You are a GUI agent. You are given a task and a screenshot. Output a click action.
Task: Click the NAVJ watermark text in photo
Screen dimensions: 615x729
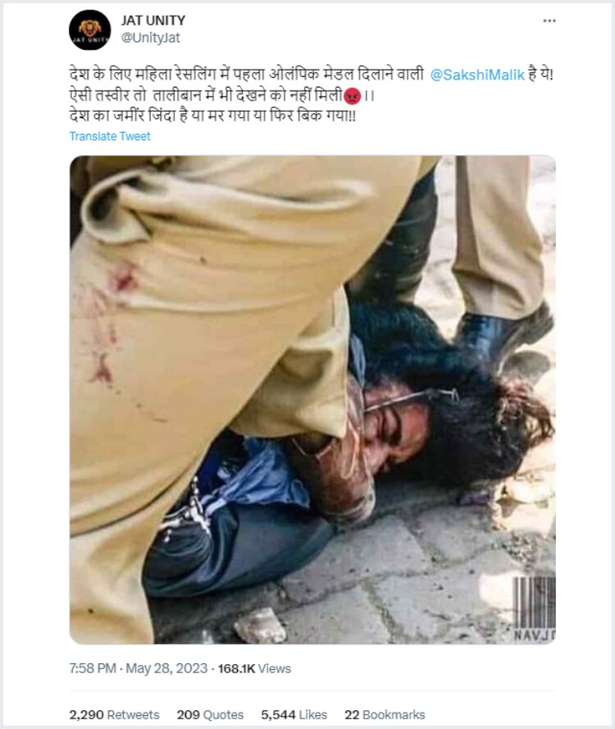point(535,635)
